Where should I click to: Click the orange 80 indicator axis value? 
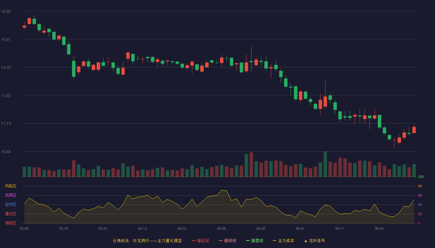click(420, 186)
